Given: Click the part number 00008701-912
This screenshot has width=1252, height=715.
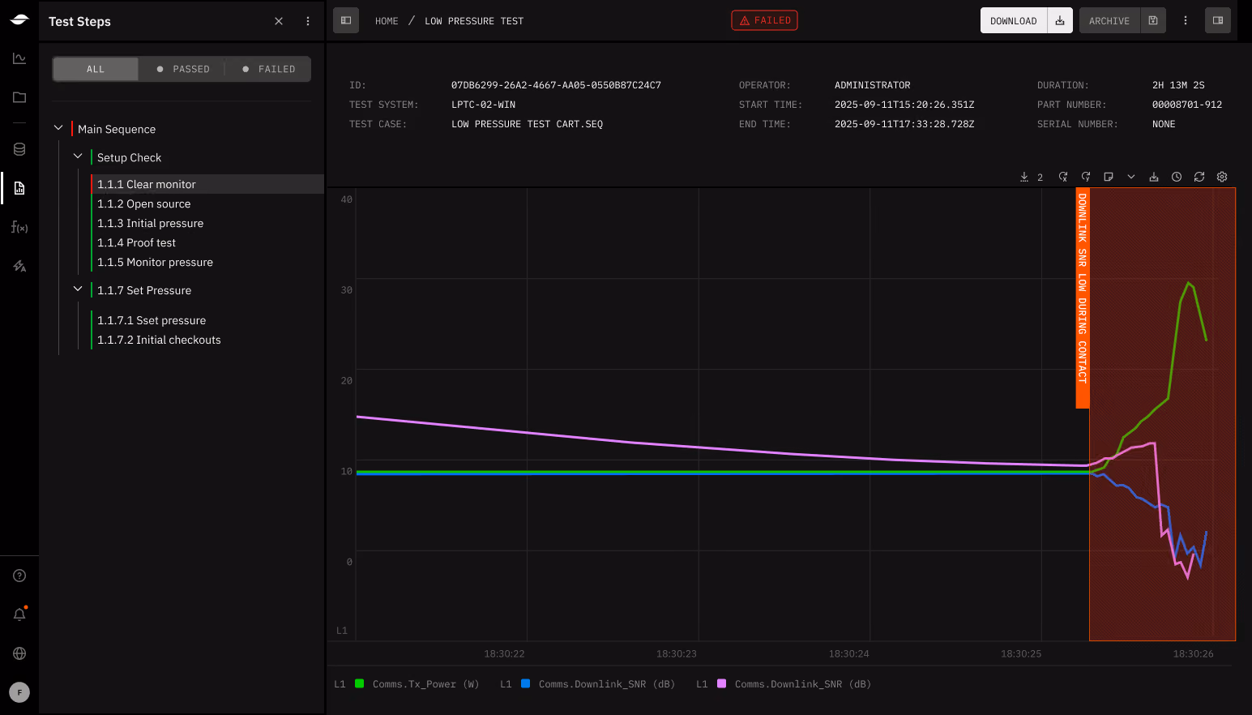Looking at the screenshot, I should 1187,105.
